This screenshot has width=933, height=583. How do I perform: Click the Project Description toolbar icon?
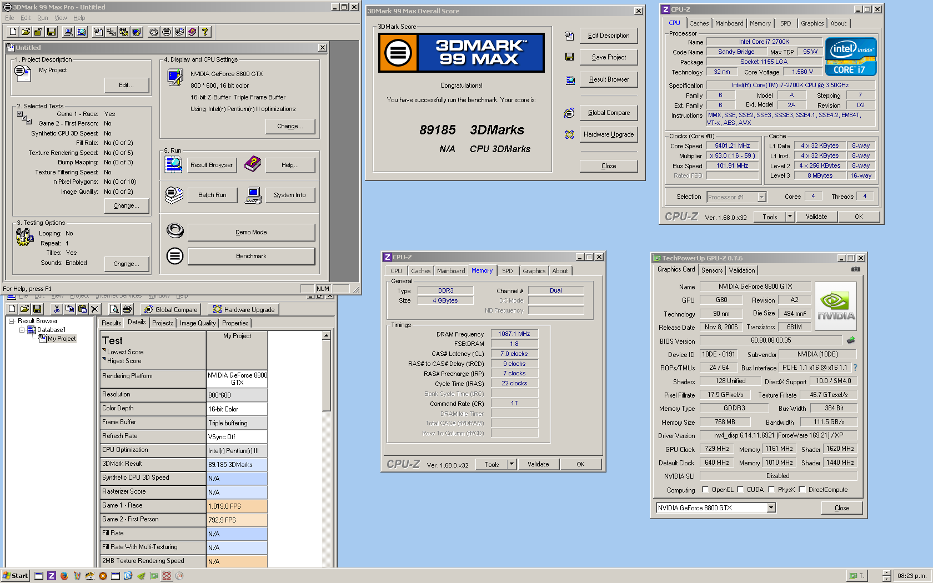point(98,32)
